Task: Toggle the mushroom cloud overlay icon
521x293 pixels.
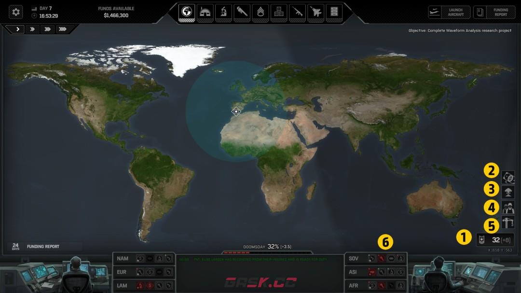Action: [508, 193]
